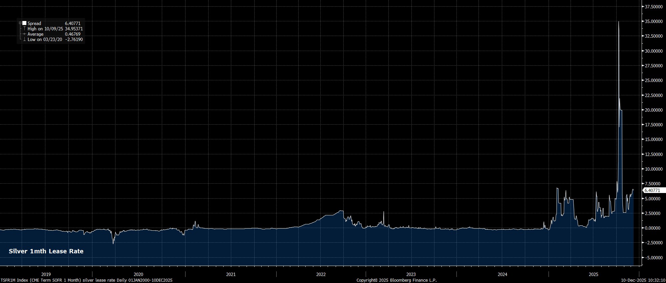The image size is (666, 283).
Task: Click the 2019 label on time axis
Action: tap(46, 275)
